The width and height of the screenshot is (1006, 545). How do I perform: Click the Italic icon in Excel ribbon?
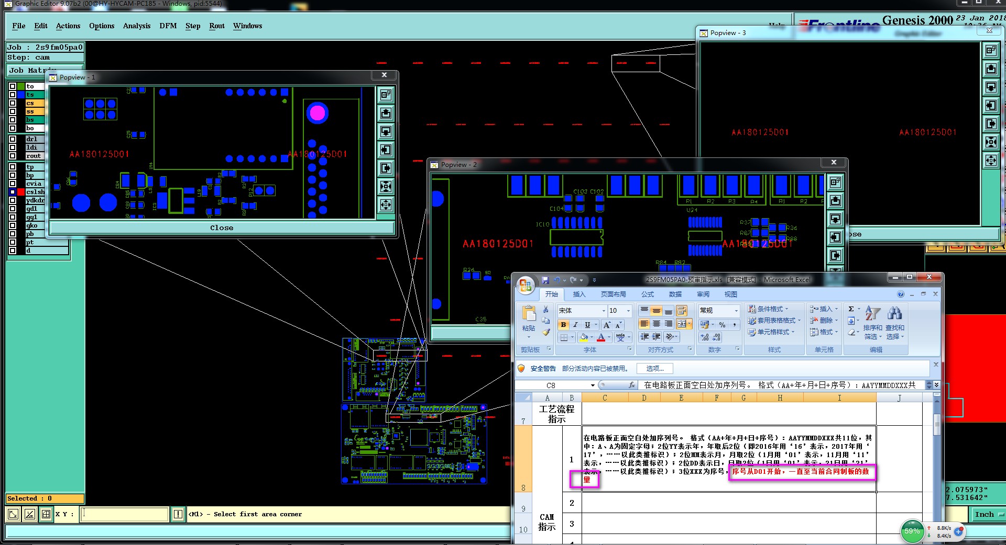575,325
